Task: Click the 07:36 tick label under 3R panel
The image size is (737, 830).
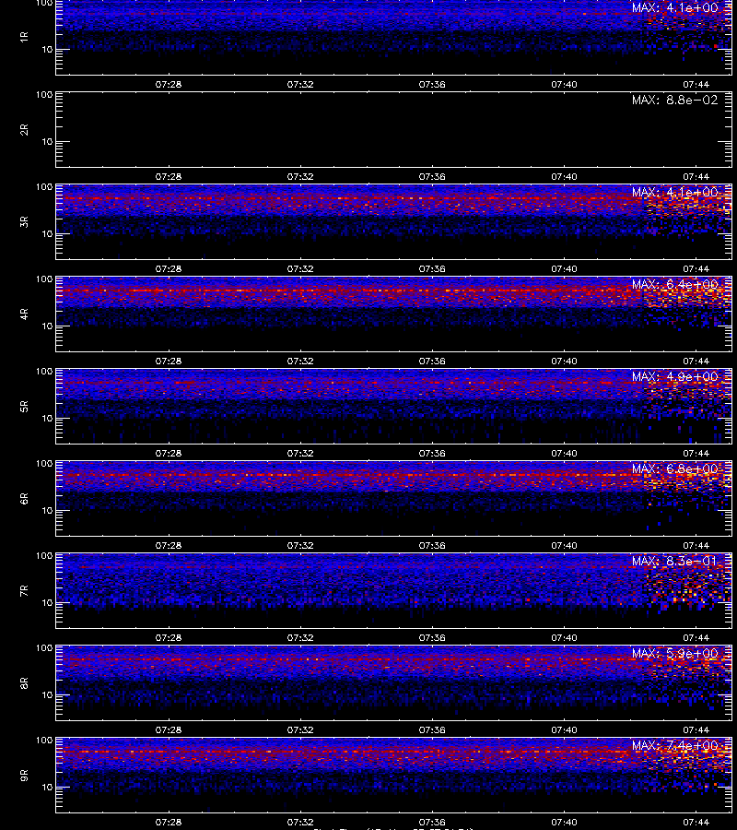Action: pyautogui.click(x=432, y=269)
